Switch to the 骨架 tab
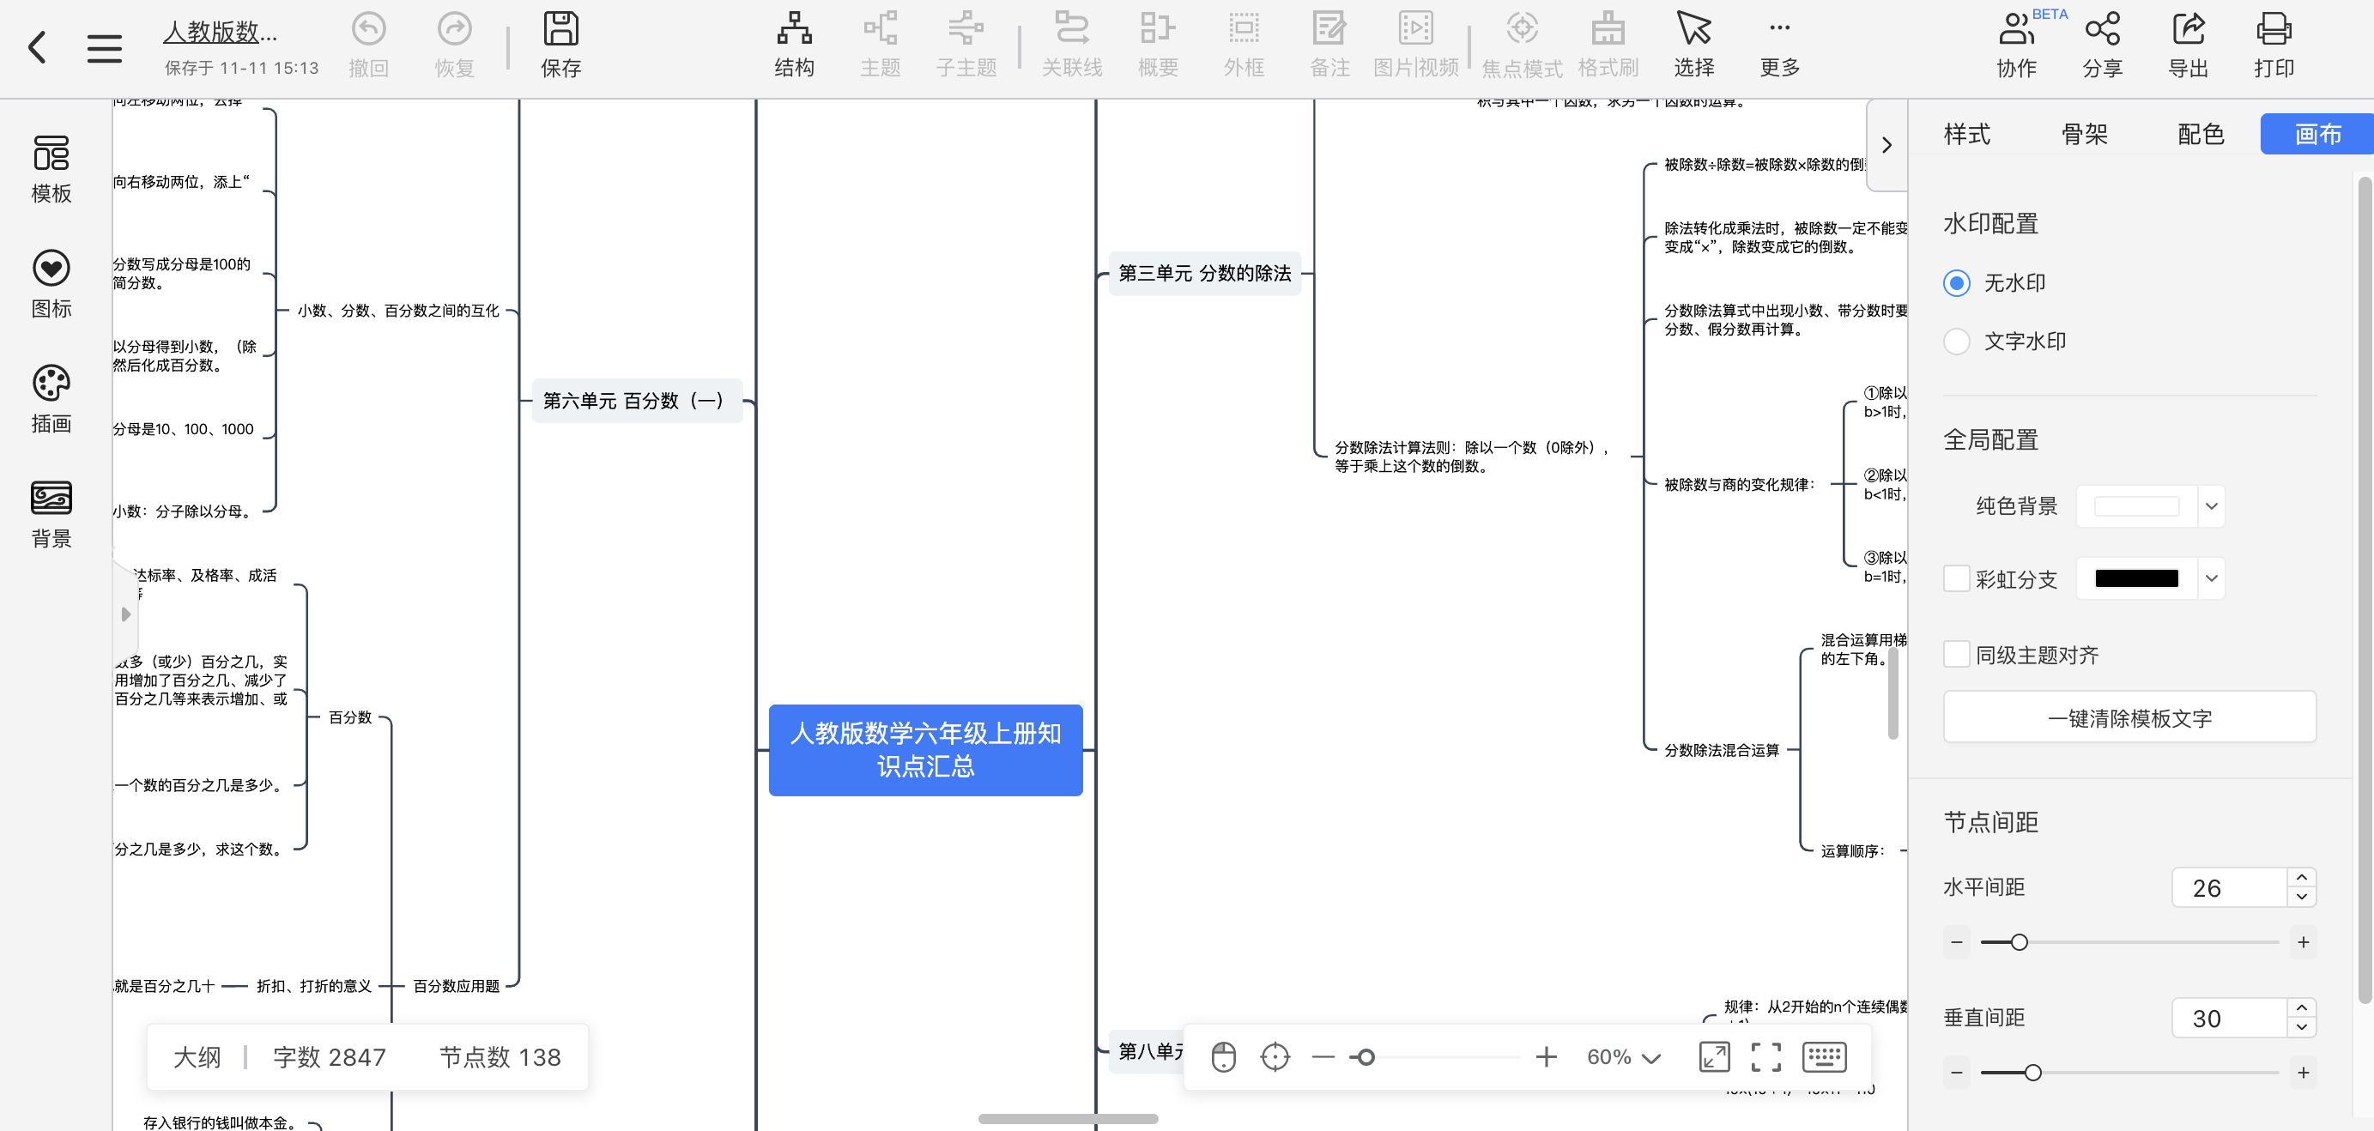Image resolution: width=2374 pixels, height=1131 pixels. click(2086, 134)
